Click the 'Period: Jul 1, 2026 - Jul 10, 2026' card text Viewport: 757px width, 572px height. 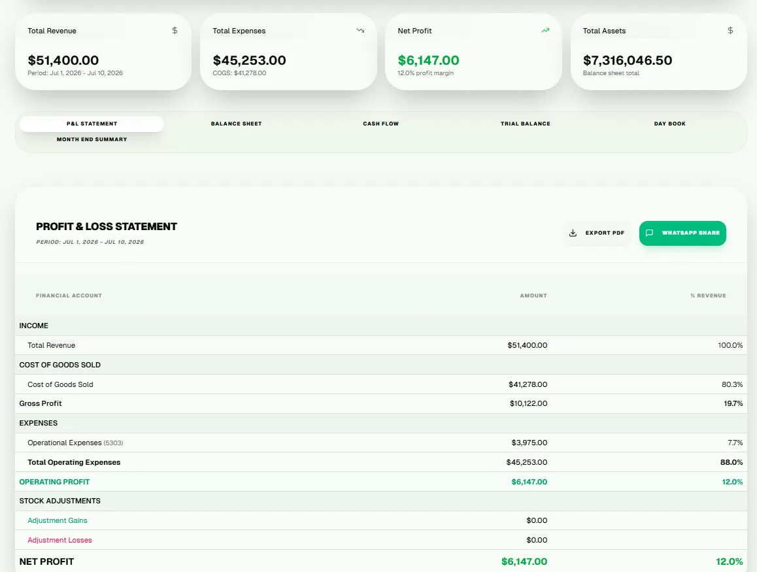75,73
